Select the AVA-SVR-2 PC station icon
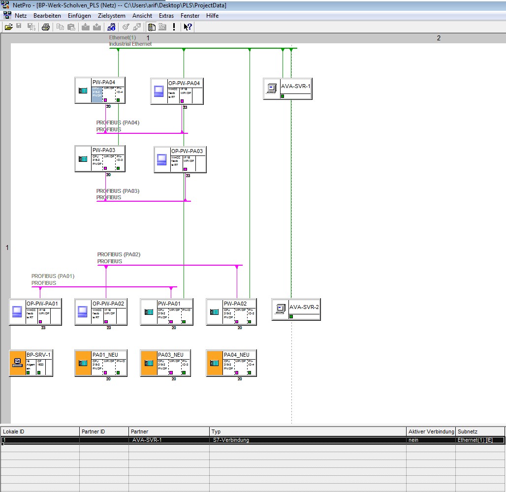The height and width of the screenshot is (492, 506). pos(280,309)
